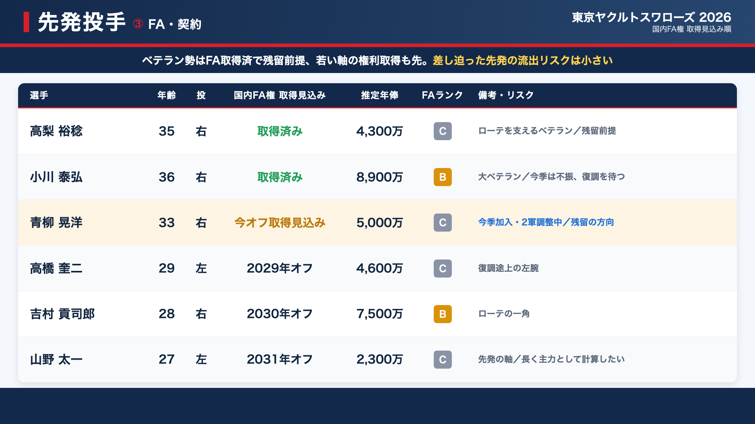Click the salary 5,000万
Screen dimensions: 755x424
point(380,223)
